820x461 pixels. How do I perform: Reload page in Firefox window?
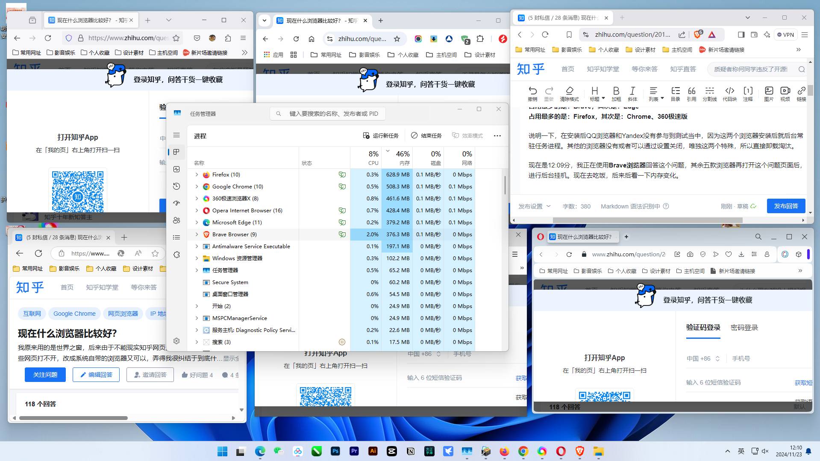[48, 38]
